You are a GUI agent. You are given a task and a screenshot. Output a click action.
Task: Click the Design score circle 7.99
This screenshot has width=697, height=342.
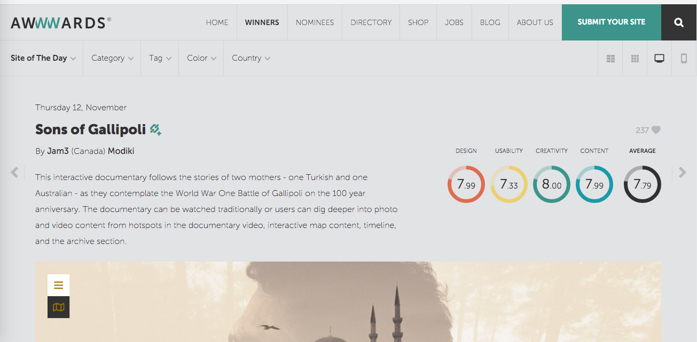pos(466,185)
